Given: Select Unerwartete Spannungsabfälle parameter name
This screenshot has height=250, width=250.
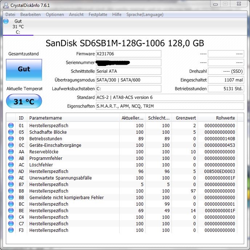Looking at the screenshot, I should (61, 178).
